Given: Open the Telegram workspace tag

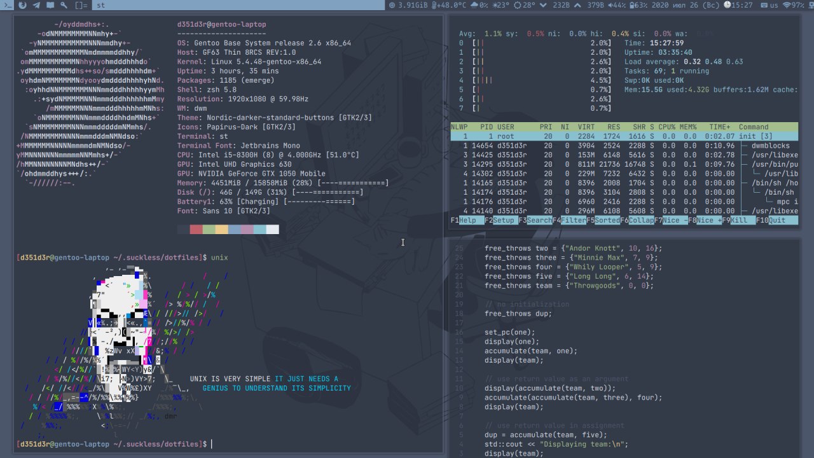Looking at the screenshot, I should [x=36, y=5].
